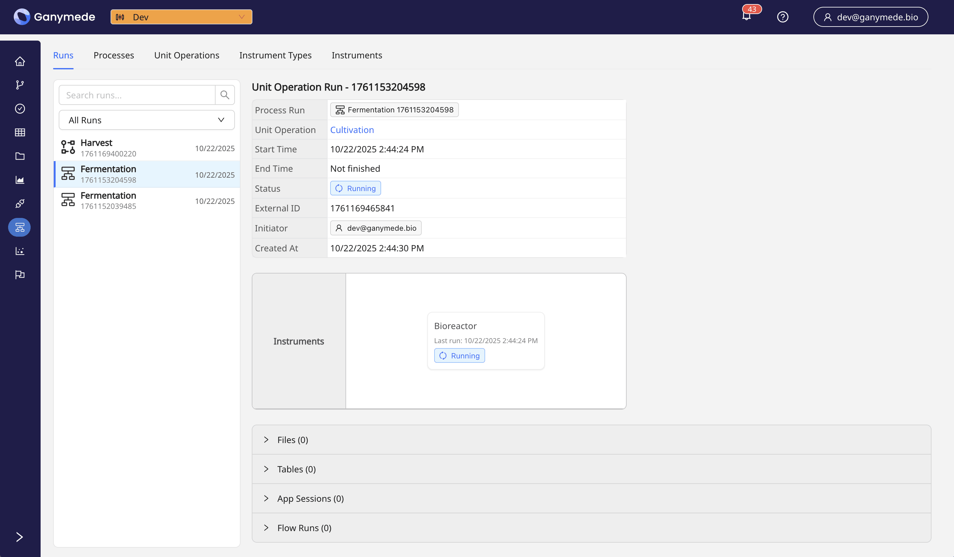Open notifications bell with 43 badge
This screenshot has height=557, width=954.
[746, 16]
